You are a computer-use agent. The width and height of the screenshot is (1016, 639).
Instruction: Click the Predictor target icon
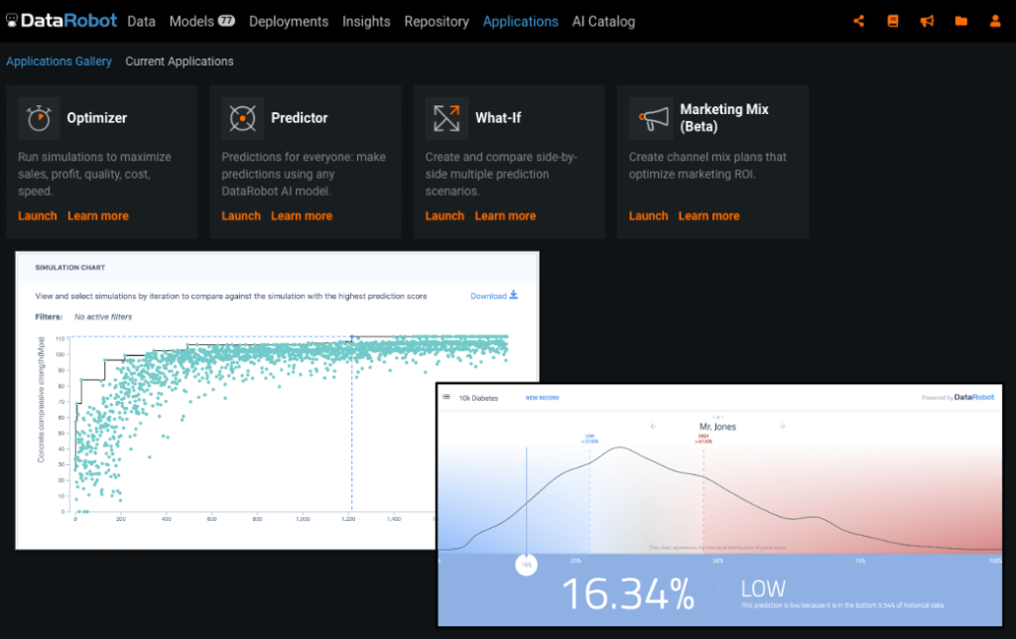pos(241,117)
